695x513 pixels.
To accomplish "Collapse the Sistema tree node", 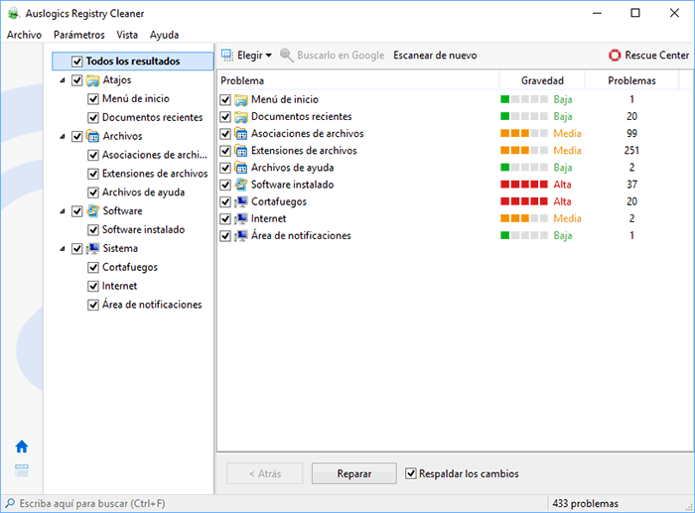I will point(63,248).
